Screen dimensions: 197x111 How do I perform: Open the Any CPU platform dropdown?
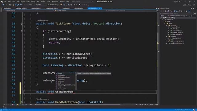coord(41,5)
